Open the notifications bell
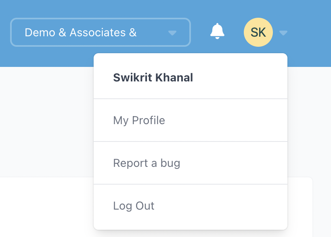This screenshot has height=237, width=331. click(x=217, y=31)
